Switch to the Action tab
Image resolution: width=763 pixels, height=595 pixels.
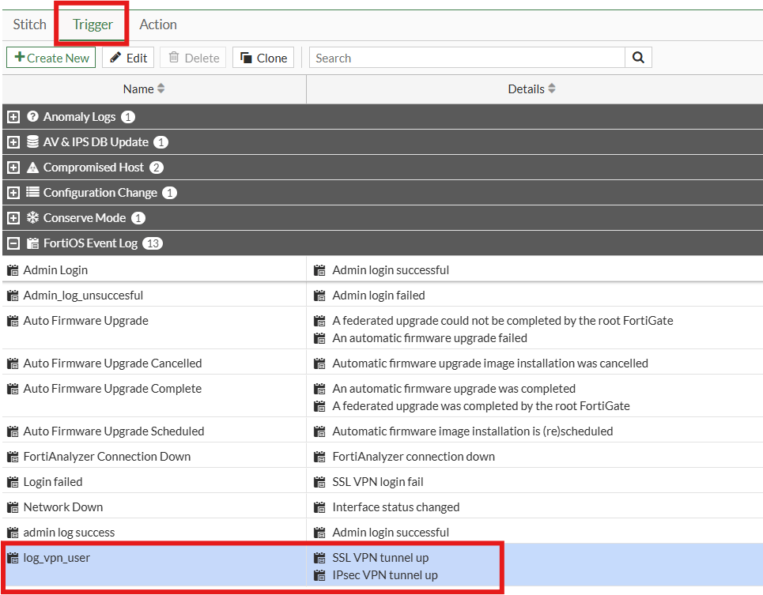157,24
